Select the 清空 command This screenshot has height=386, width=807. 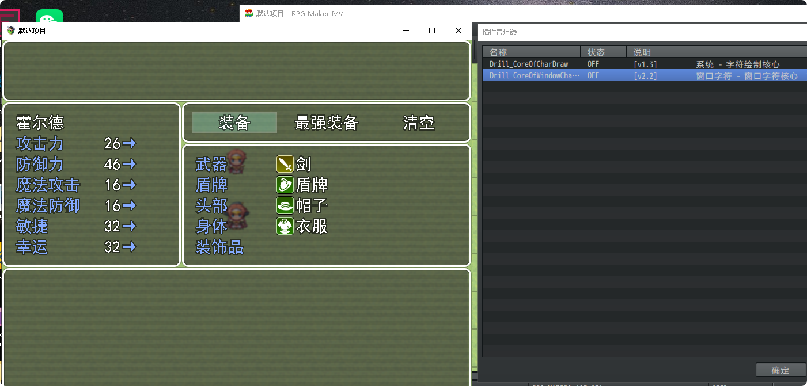coord(419,123)
